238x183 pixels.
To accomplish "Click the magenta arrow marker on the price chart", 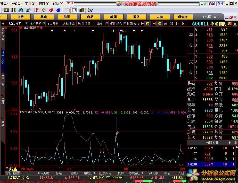I will point(75,110).
